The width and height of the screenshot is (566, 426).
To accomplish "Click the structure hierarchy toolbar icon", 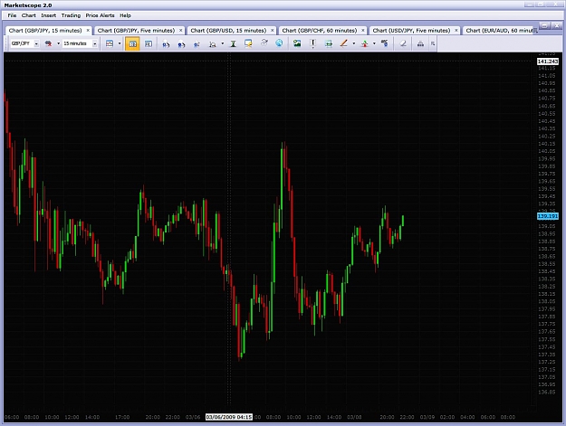I will click(420, 44).
